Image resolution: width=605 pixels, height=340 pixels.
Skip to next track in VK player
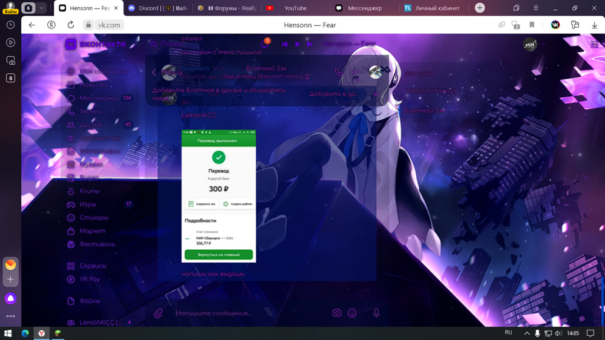coord(309,44)
